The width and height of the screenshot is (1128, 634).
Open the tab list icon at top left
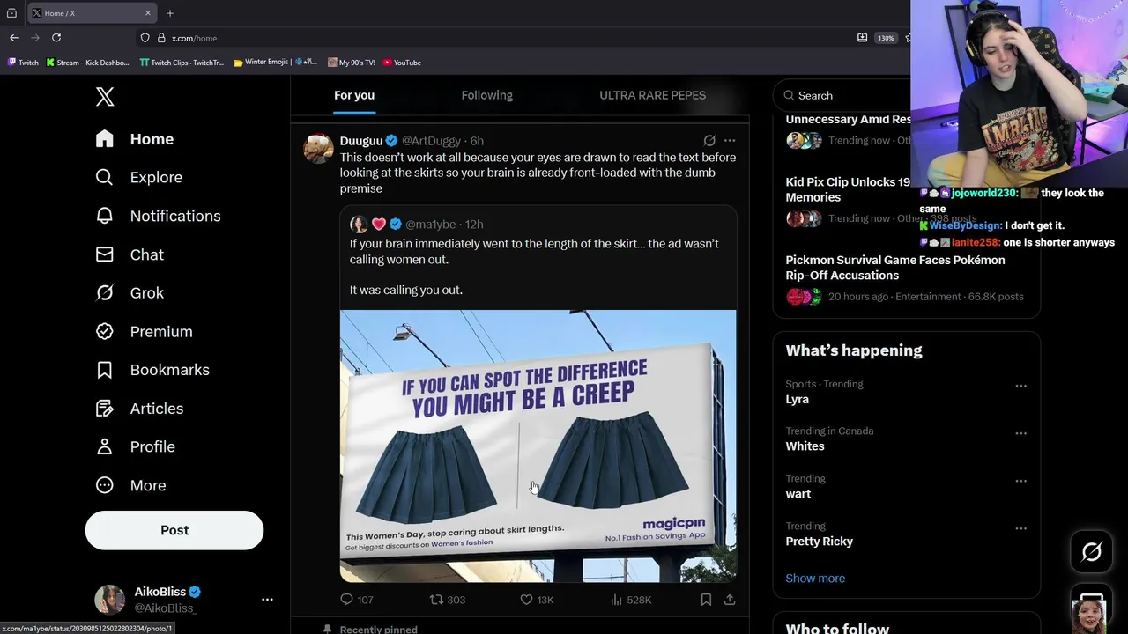(11, 13)
